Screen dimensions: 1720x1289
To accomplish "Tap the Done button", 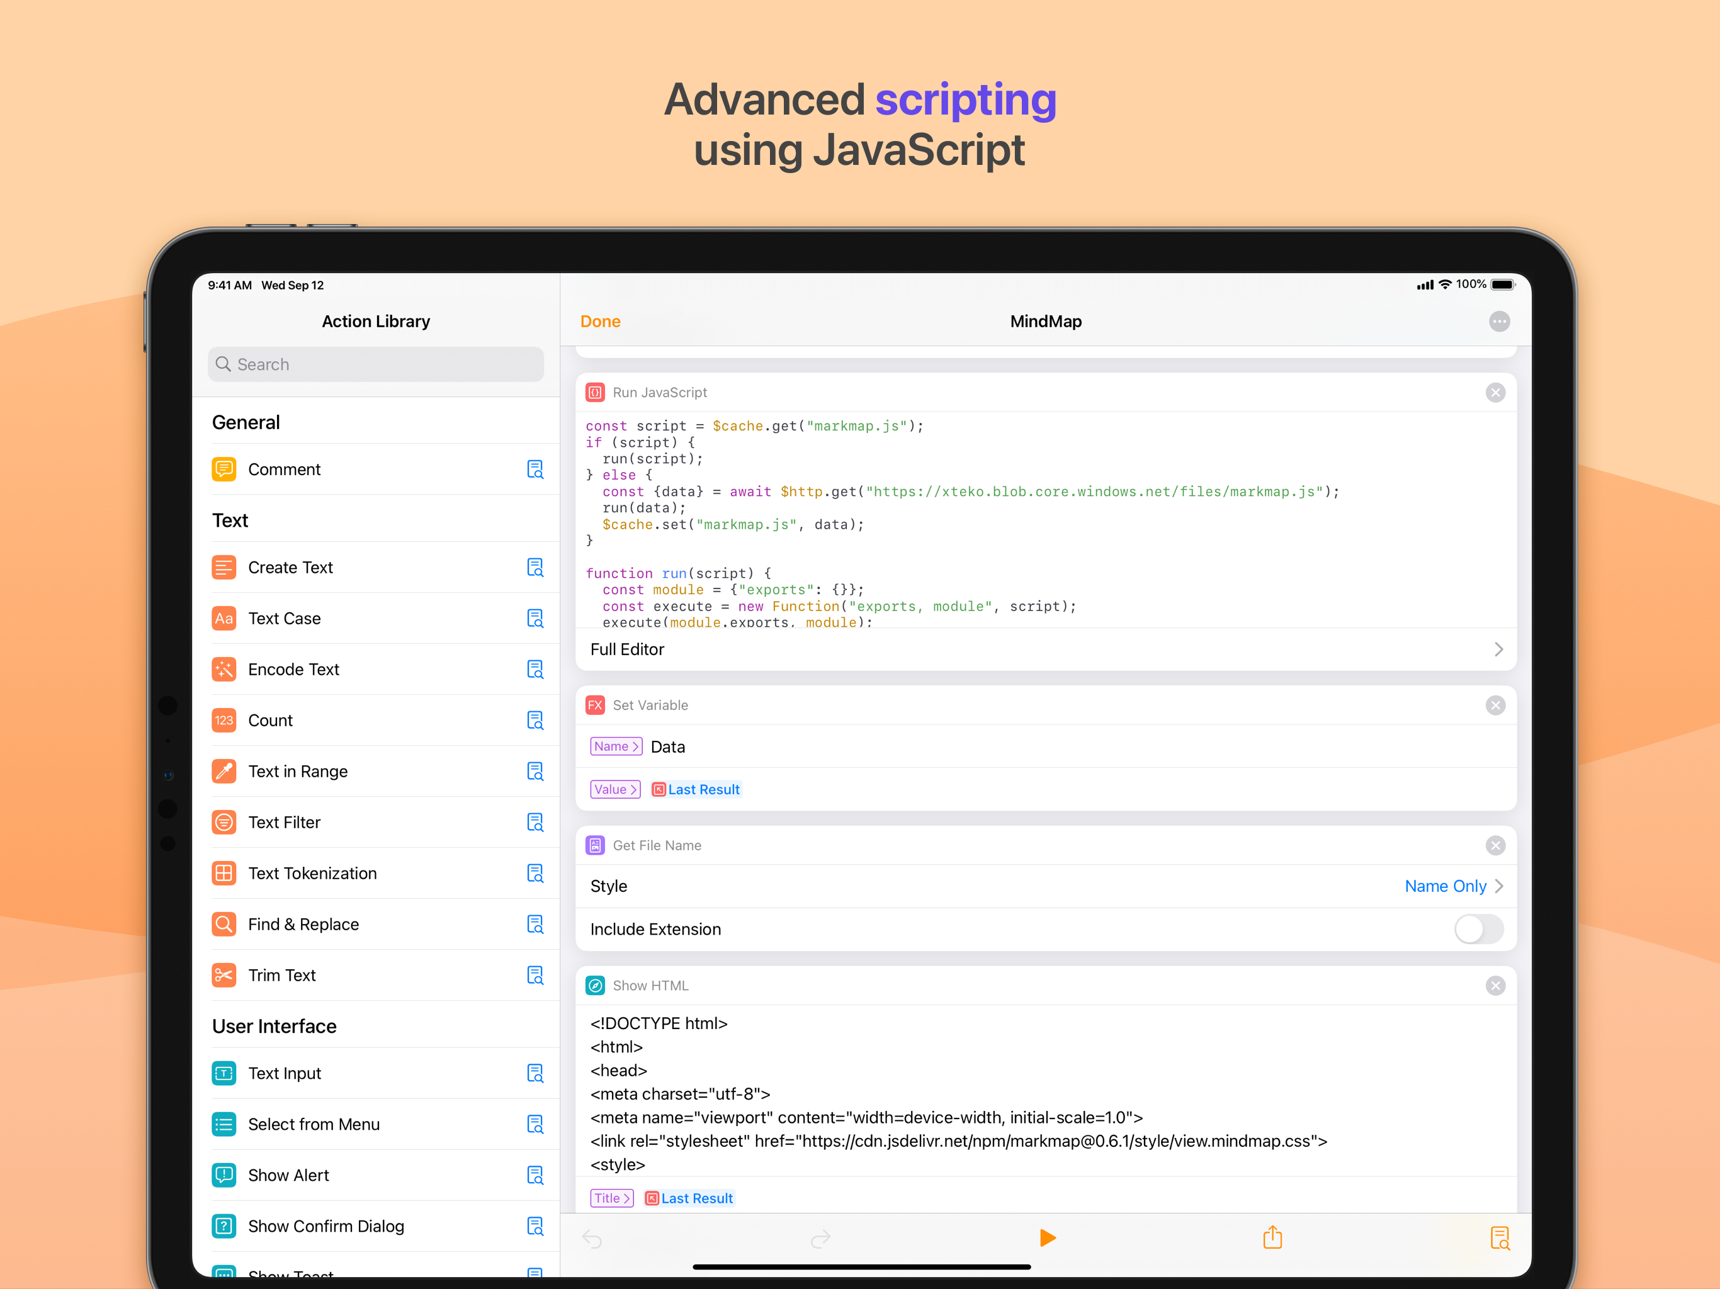I will (600, 321).
